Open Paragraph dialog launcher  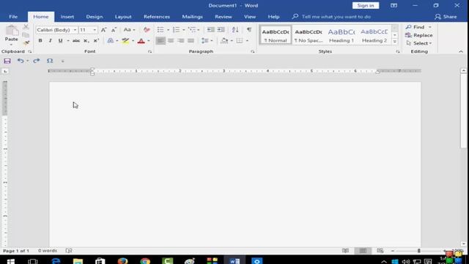pyautogui.click(x=253, y=52)
